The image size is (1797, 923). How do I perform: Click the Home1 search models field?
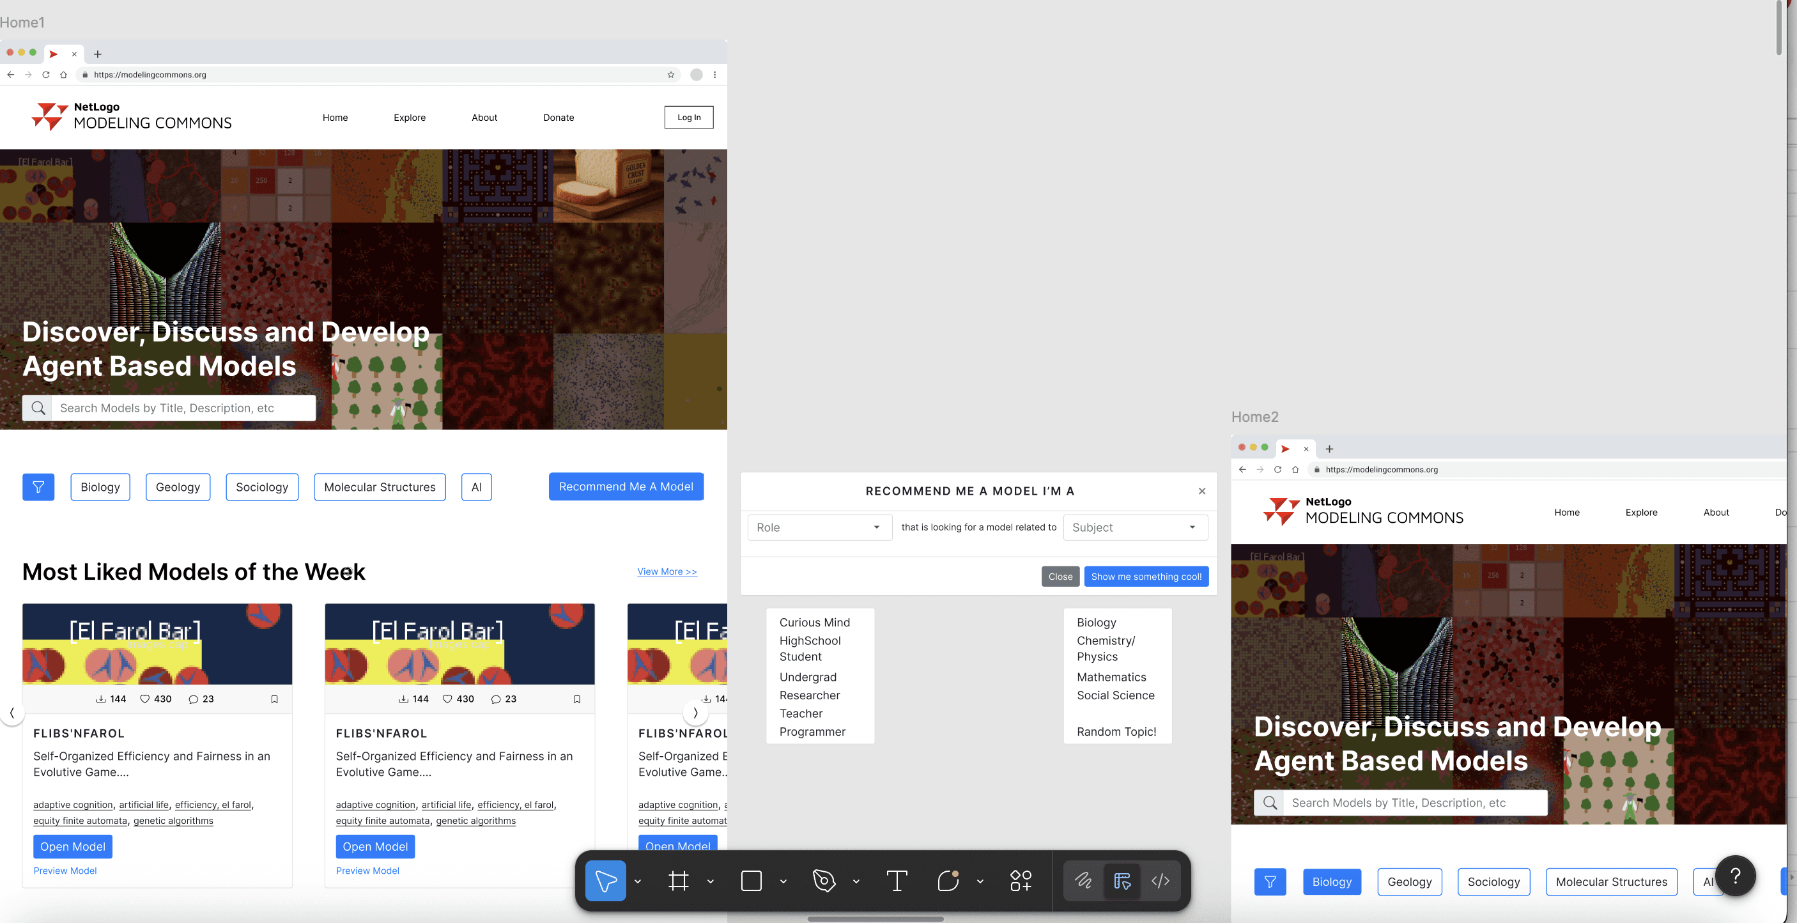tap(183, 408)
